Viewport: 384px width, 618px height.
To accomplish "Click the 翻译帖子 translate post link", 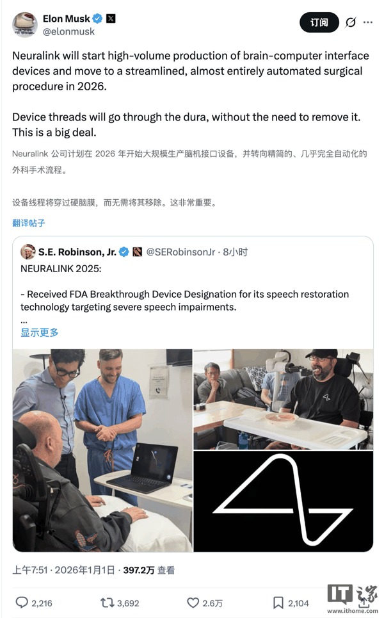I will pyautogui.click(x=28, y=223).
